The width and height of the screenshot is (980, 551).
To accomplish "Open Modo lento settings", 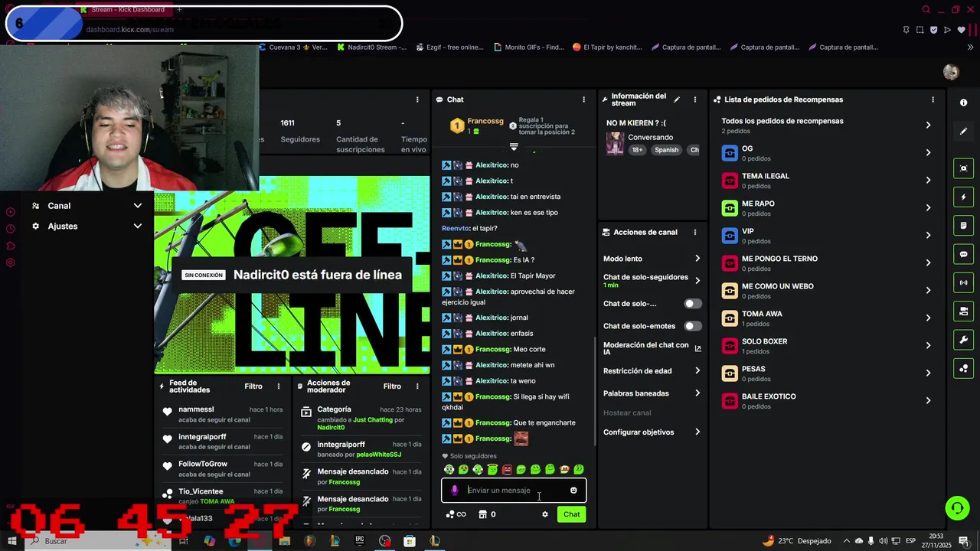I will tap(652, 259).
